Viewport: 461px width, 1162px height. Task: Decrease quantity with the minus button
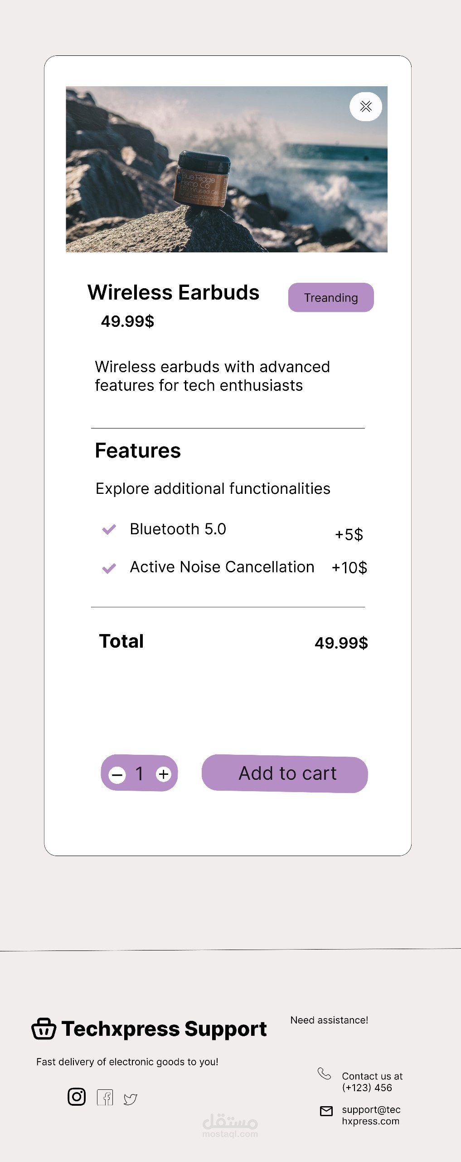point(117,774)
